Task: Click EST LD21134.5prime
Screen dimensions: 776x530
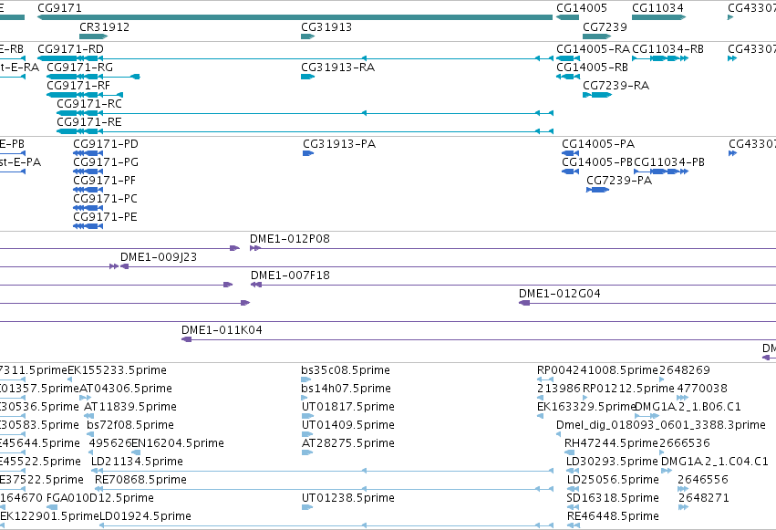Action: tap(322, 471)
